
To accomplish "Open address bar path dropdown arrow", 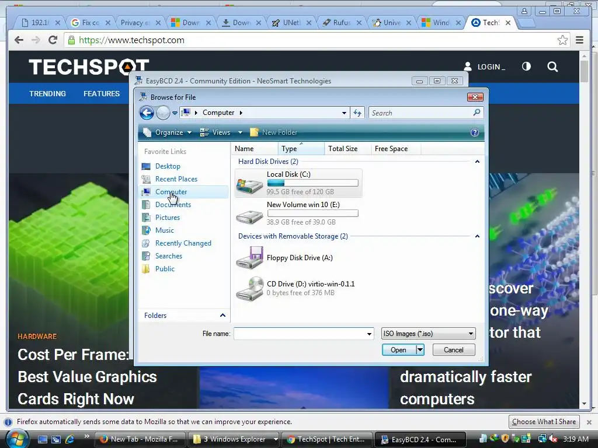I will pos(344,113).
